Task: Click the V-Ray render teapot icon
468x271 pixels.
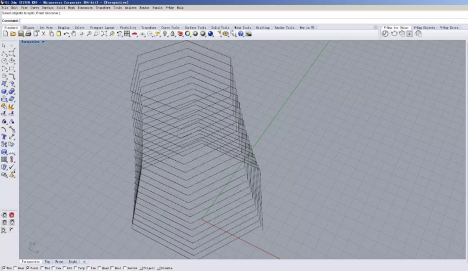Action: coord(393,34)
